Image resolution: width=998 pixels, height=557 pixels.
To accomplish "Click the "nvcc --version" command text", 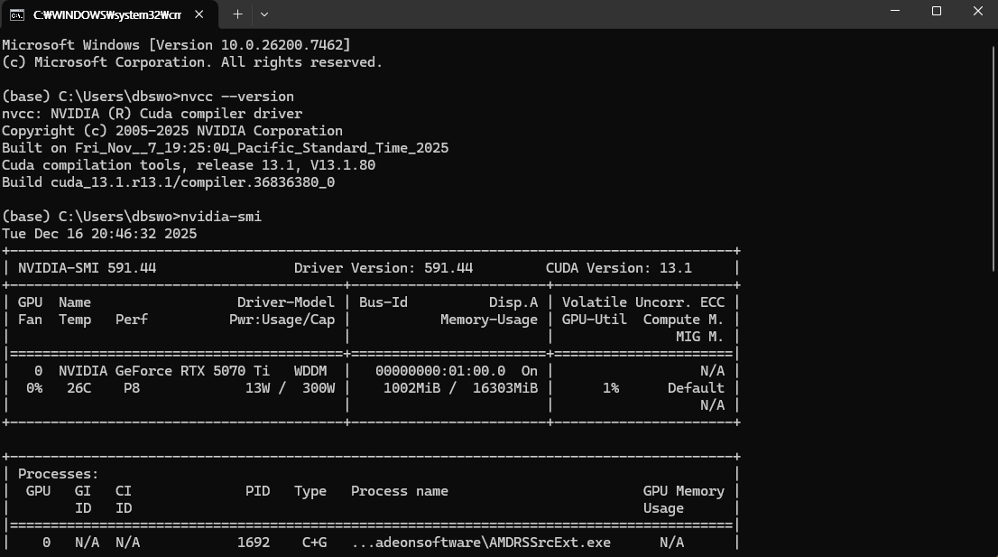I will click(x=236, y=97).
